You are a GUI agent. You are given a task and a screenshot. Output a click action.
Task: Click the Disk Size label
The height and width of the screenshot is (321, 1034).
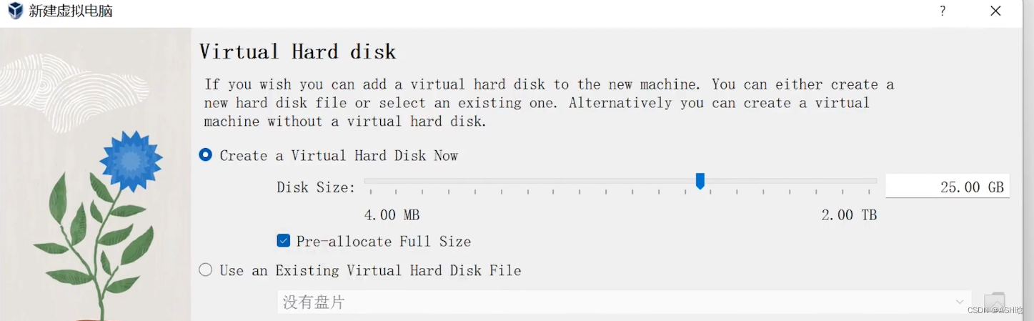(x=316, y=187)
